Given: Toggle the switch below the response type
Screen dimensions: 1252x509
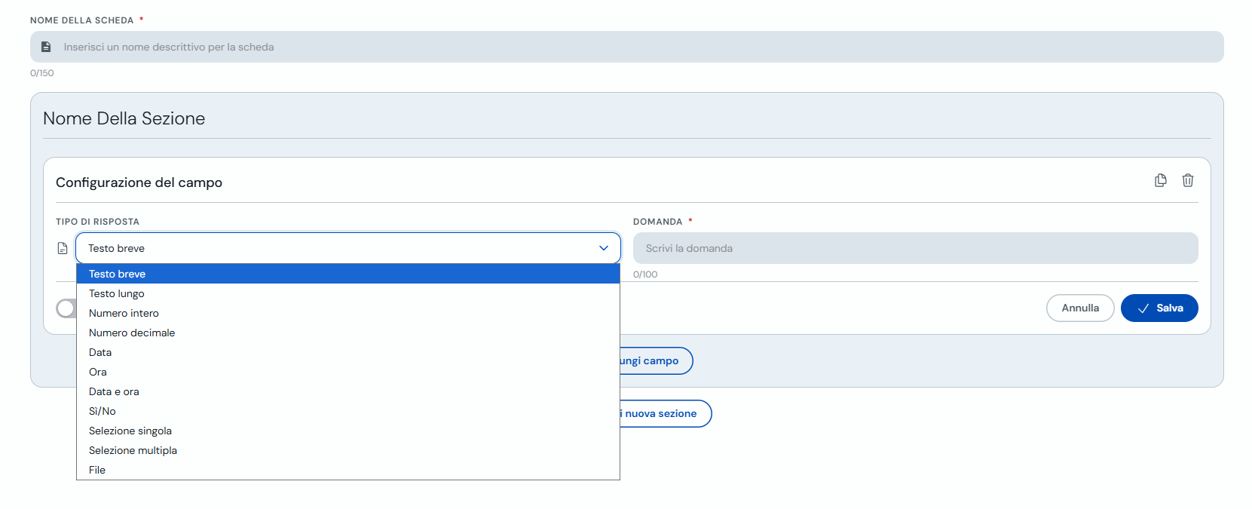Looking at the screenshot, I should pyautogui.click(x=66, y=308).
